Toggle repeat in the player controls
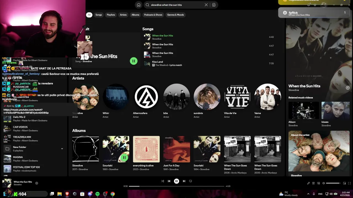 [x=191, y=181]
